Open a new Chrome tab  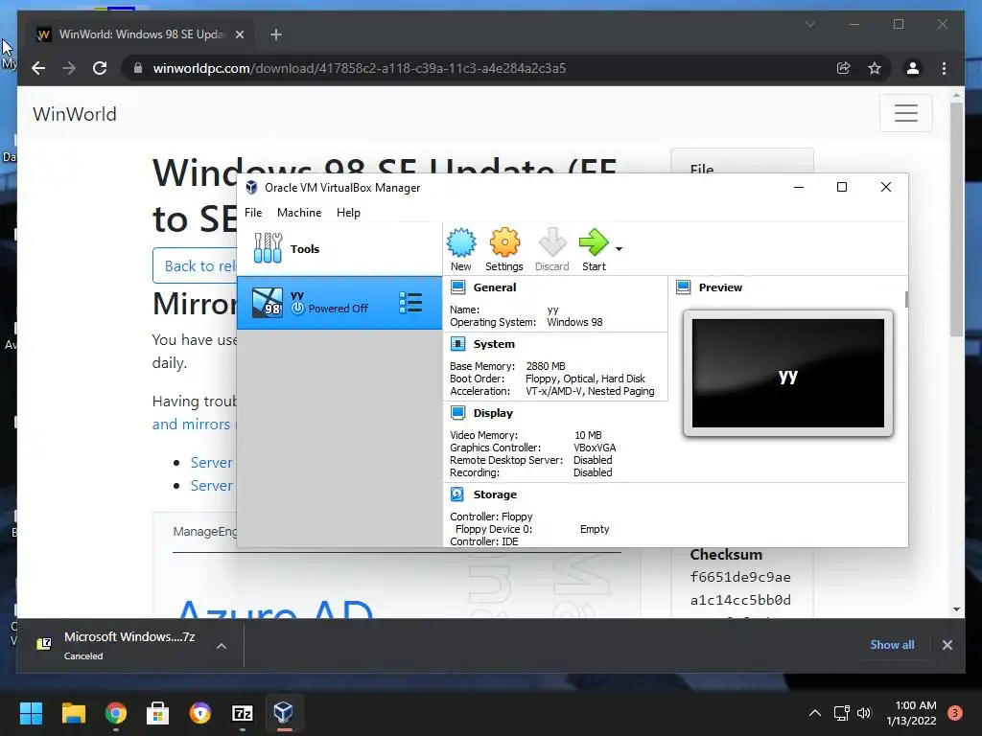coord(276,34)
